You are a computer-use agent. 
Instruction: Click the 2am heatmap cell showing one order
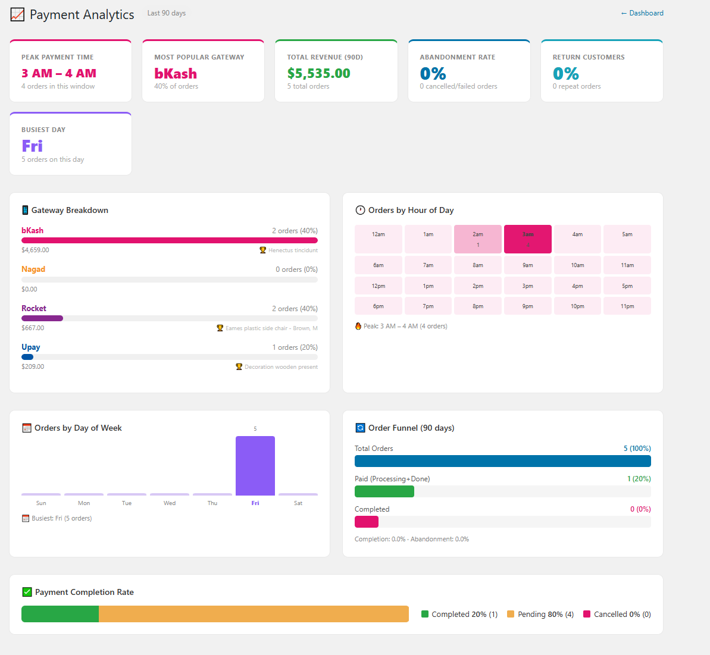pyautogui.click(x=477, y=239)
